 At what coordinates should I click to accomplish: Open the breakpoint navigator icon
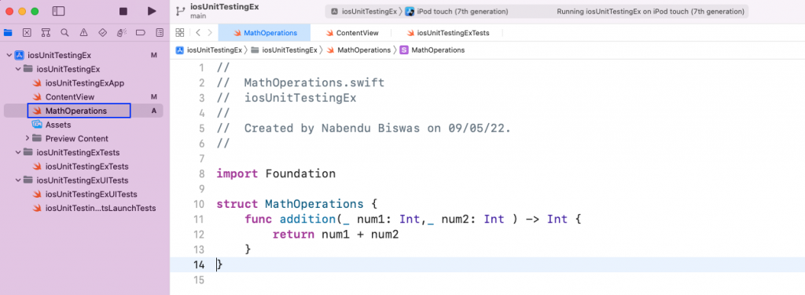click(141, 33)
